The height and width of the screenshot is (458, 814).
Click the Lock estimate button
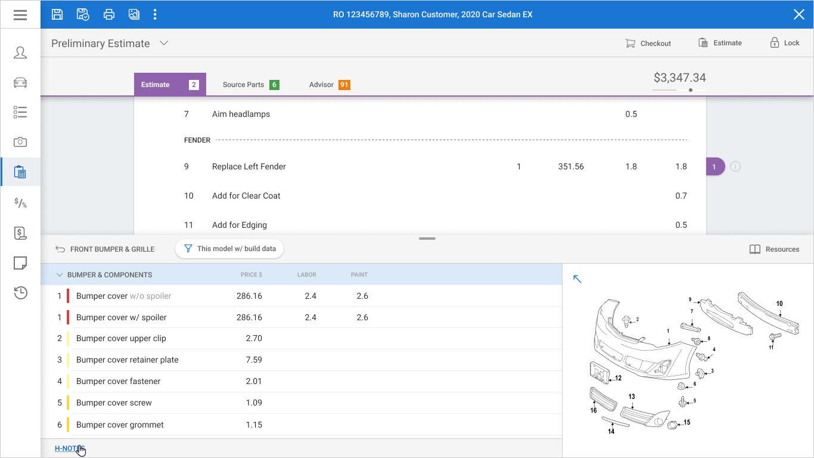click(x=784, y=43)
